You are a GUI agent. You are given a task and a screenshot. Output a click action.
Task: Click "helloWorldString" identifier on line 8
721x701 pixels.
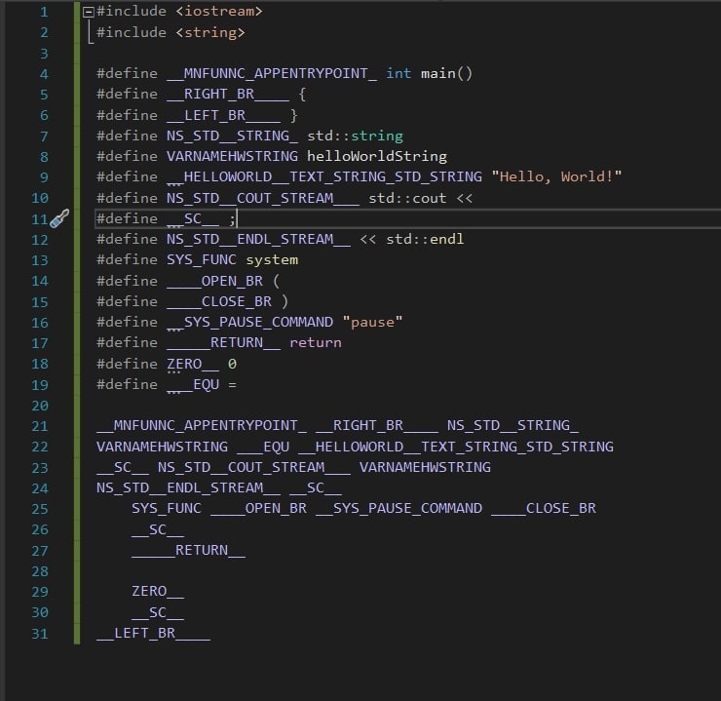pos(377,156)
